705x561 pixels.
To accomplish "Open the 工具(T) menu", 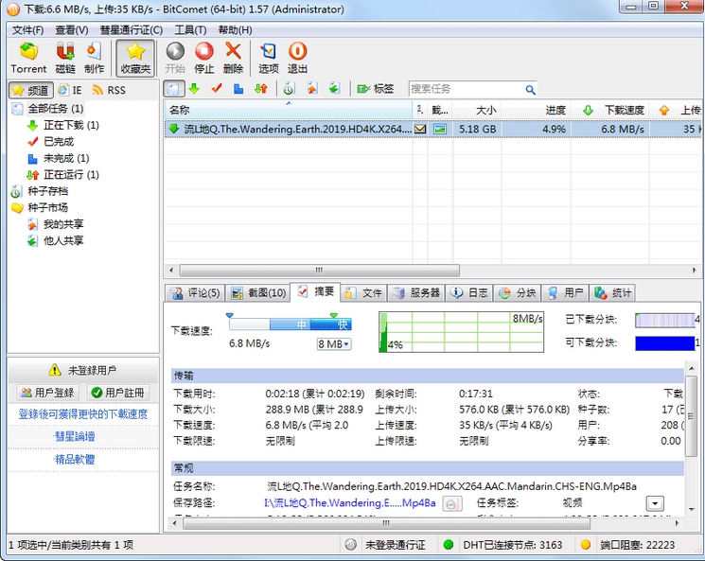I will 190,30.
